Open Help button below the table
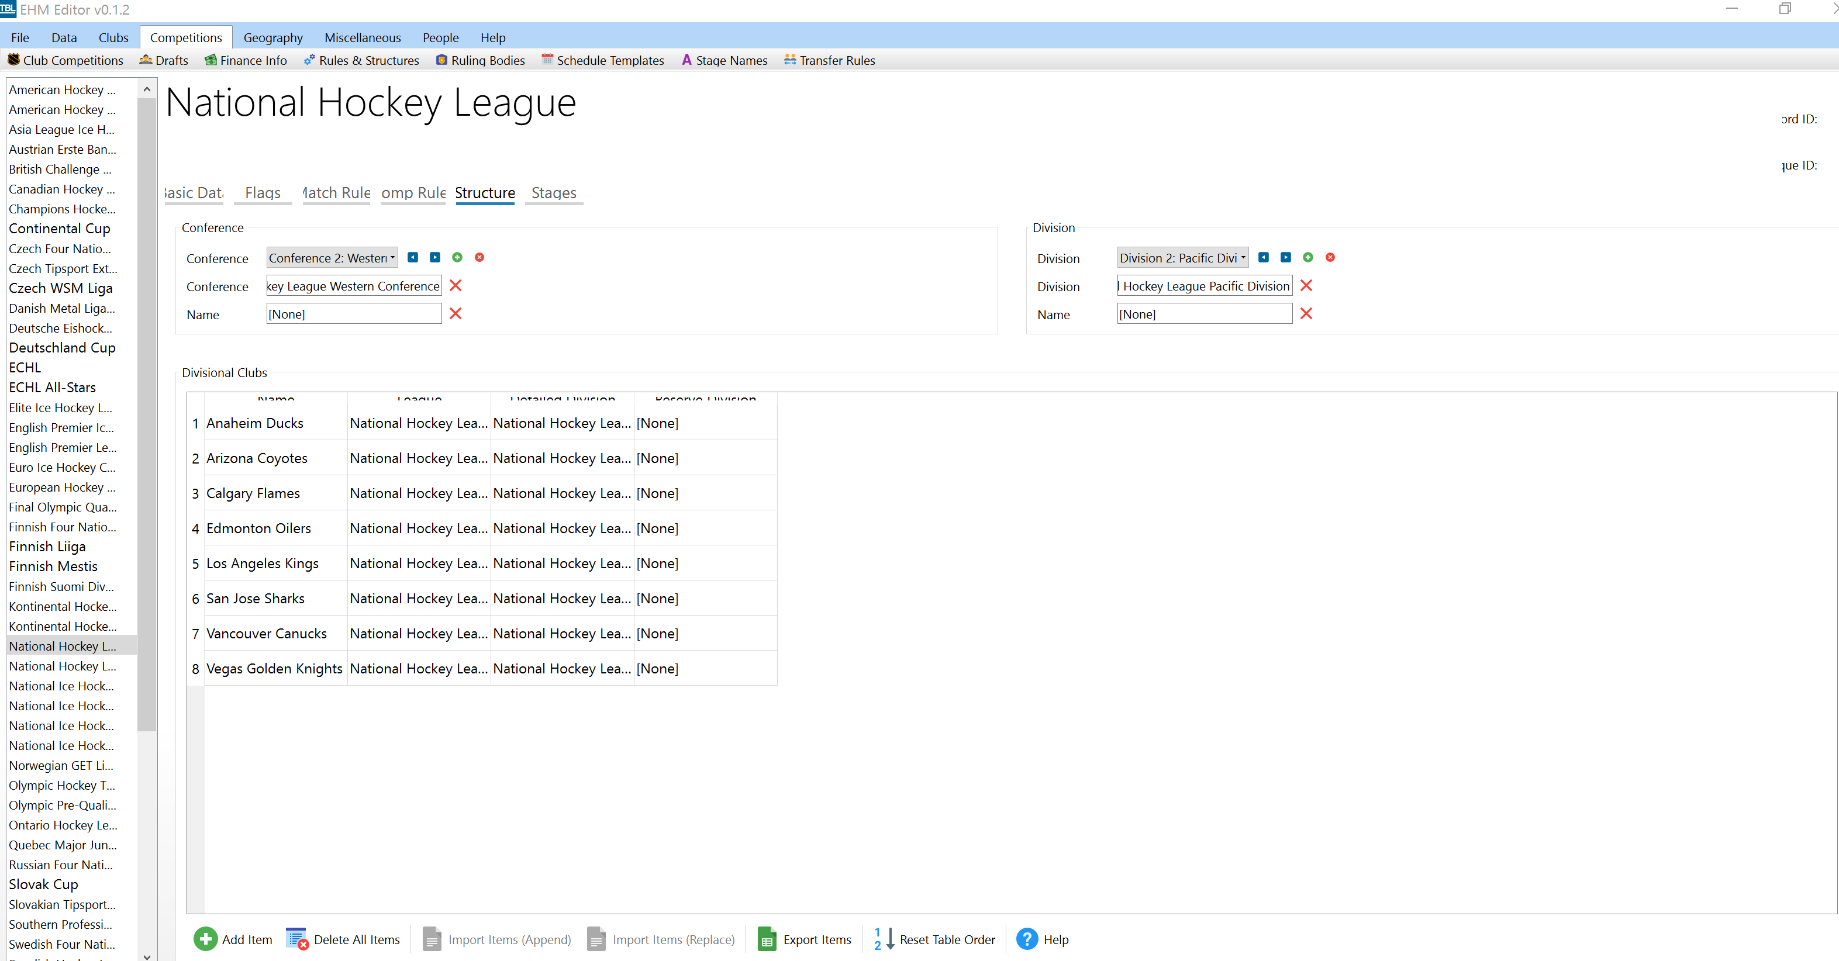The height and width of the screenshot is (961, 1839). pos(1043,939)
